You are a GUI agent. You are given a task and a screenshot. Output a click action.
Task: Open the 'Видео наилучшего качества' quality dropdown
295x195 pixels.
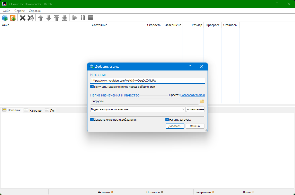coord(138,109)
